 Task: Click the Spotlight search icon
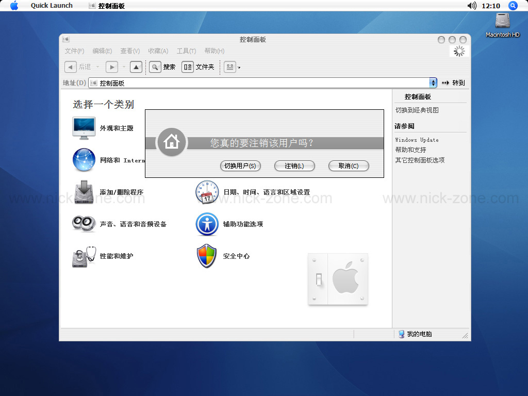pos(513,5)
